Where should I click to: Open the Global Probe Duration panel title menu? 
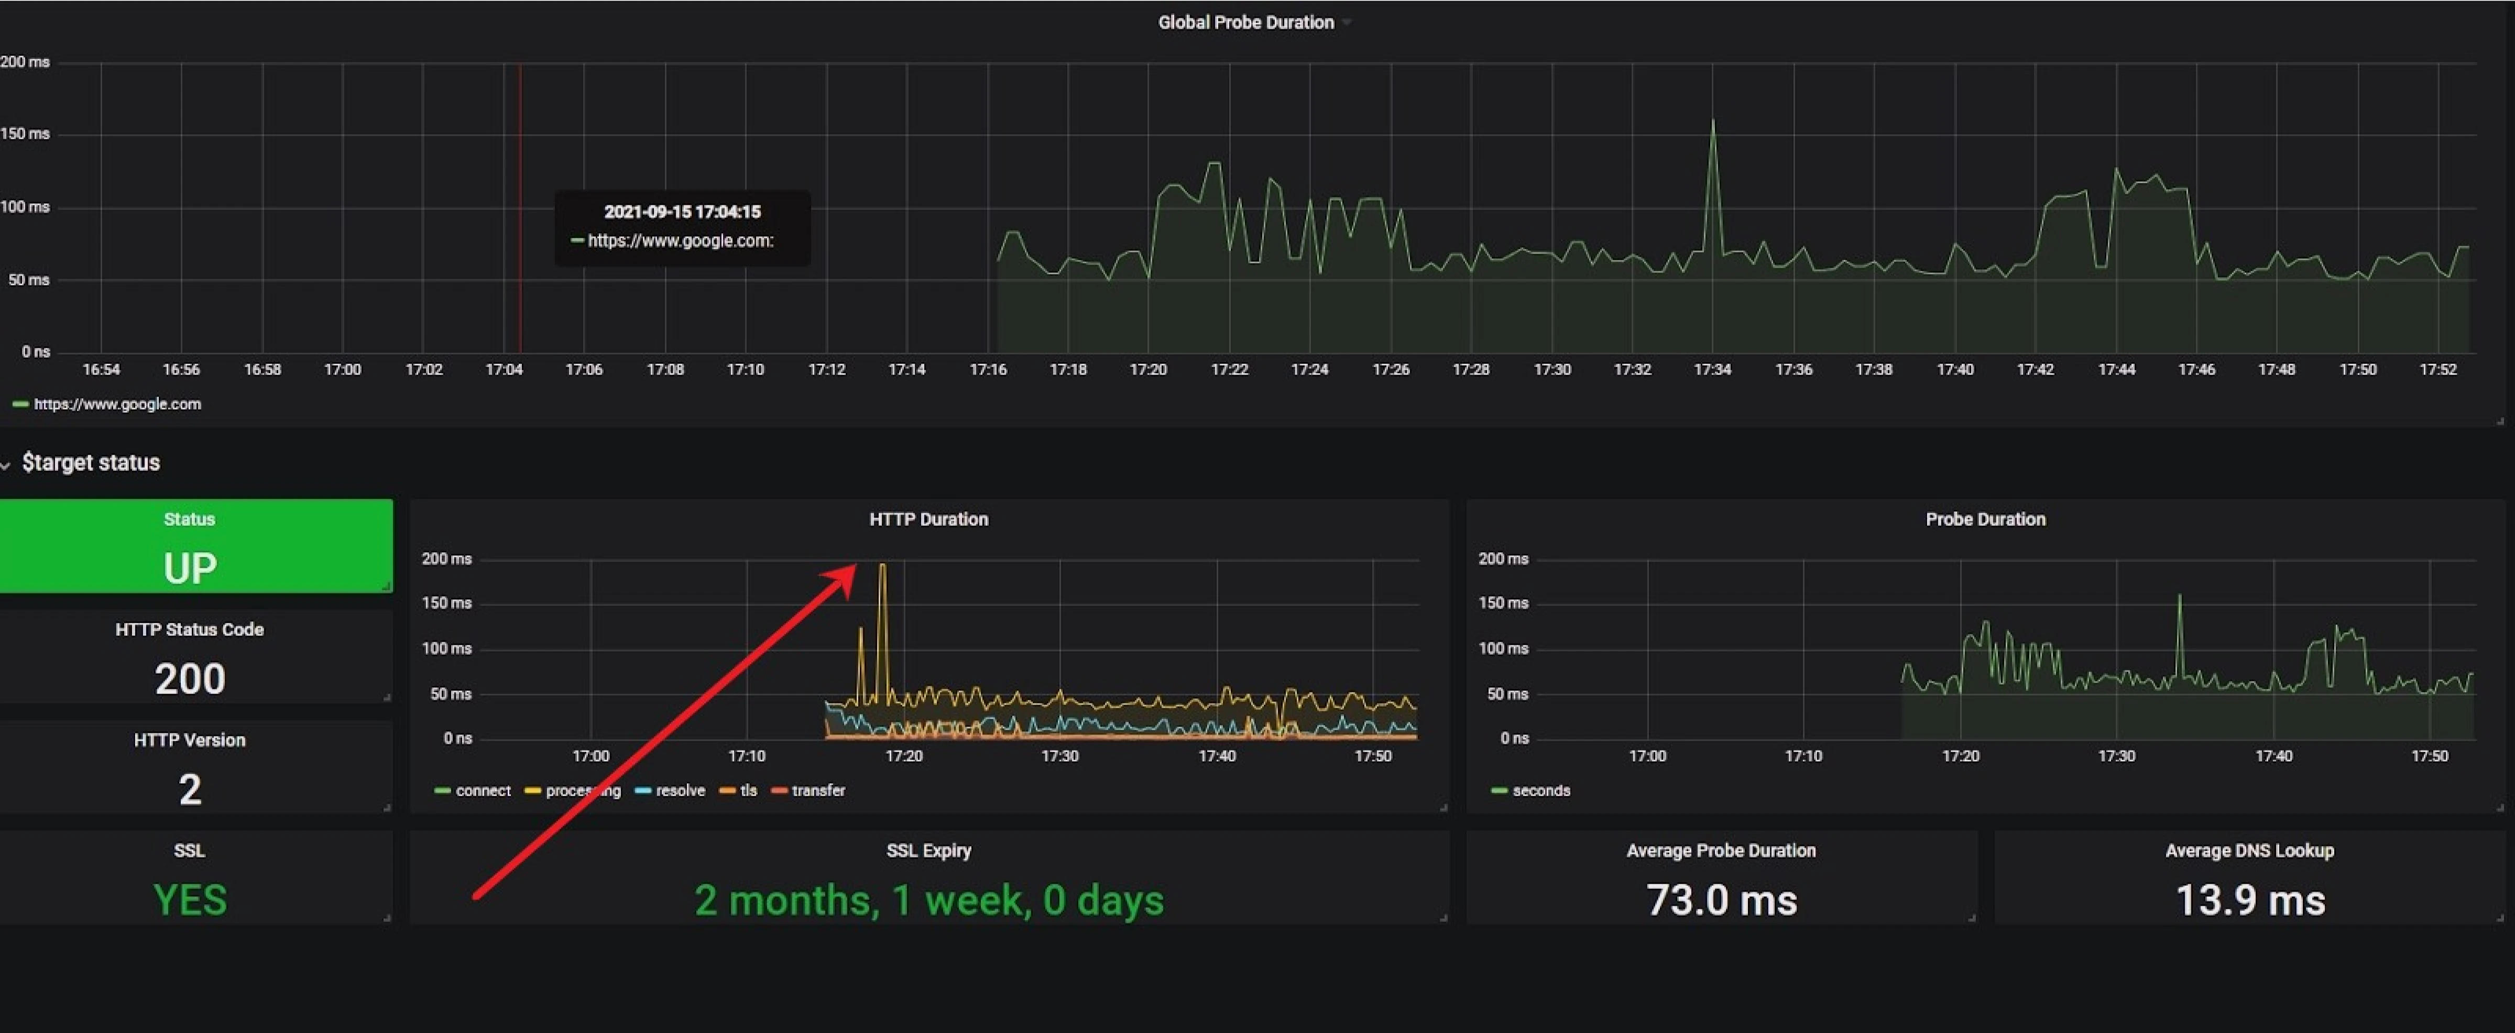(1246, 23)
